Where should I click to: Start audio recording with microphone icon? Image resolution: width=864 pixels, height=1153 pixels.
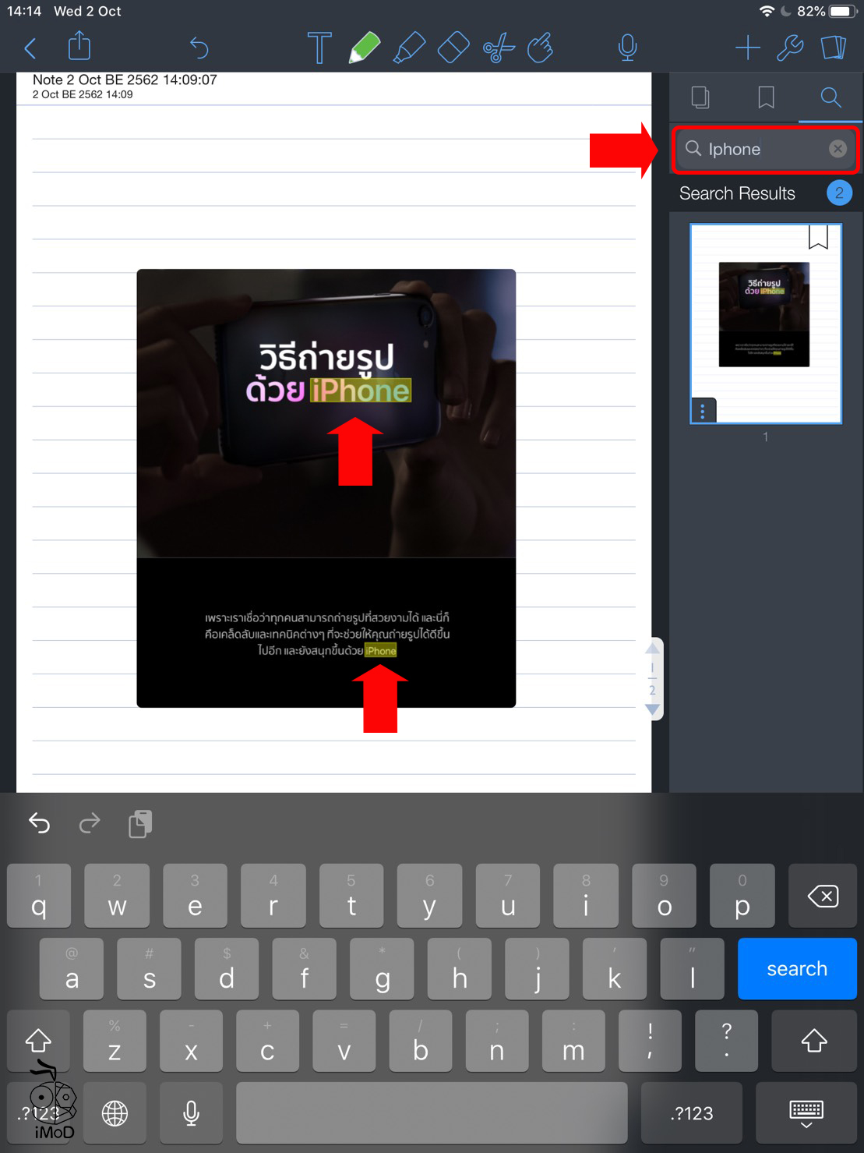627,48
